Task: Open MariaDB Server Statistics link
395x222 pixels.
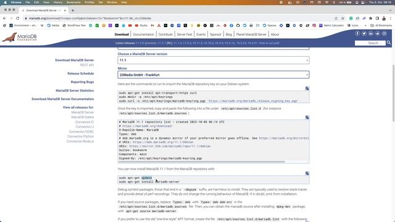Action: (x=75, y=91)
